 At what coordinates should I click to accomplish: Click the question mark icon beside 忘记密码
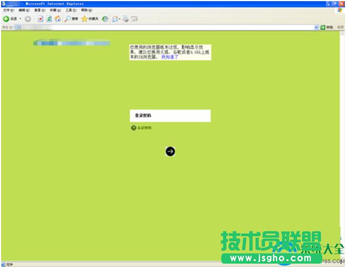134,128
